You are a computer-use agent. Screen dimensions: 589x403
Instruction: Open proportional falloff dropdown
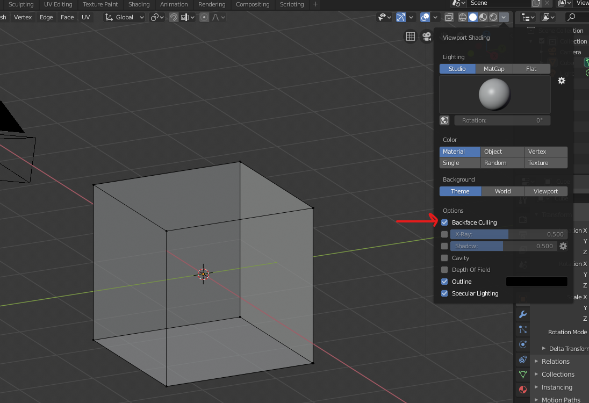point(218,17)
